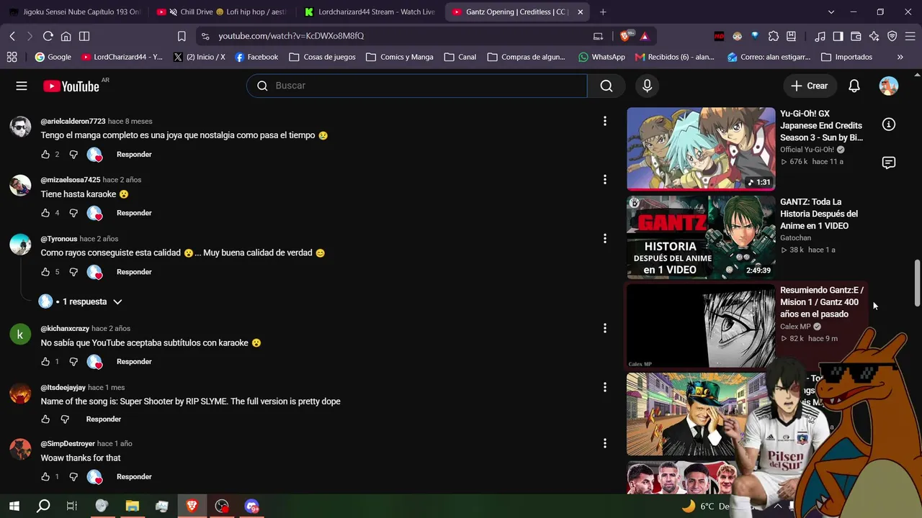This screenshot has height=518, width=922.
Task: Go to the browser home page
Action: click(x=66, y=36)
